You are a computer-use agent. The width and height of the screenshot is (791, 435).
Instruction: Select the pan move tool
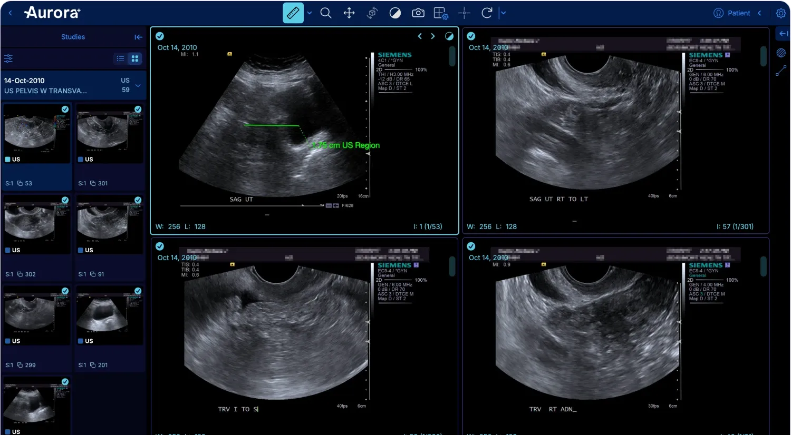(x=349, y=13)
